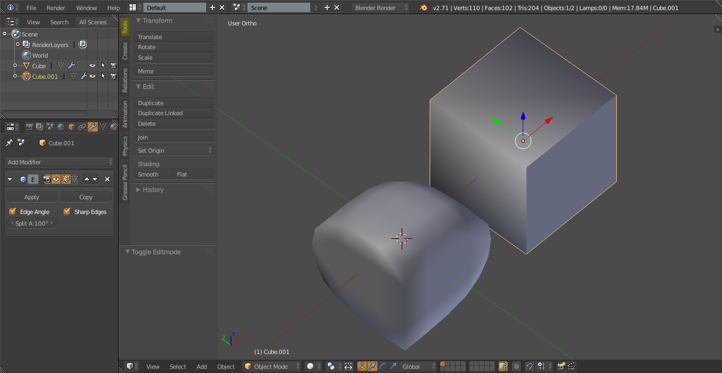
Task: Open the pivot point dropdown
Action: 334,366
